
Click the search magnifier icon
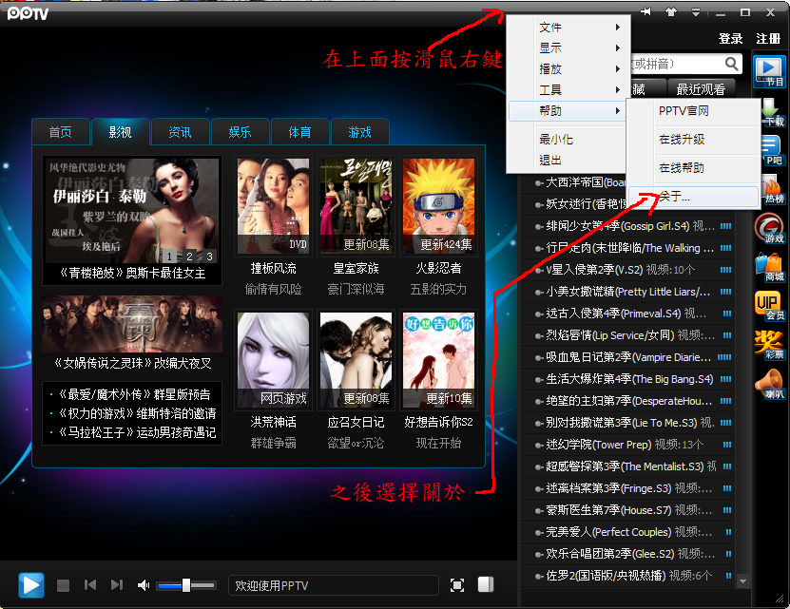click(732, 64)
